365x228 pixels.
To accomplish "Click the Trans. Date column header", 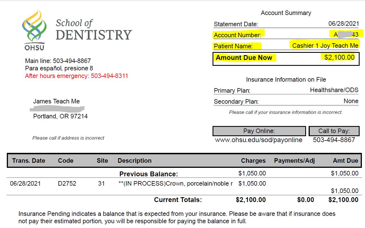I will (x=29, y=161).
